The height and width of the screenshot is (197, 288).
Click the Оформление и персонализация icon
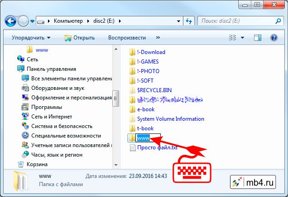point(25,98)
